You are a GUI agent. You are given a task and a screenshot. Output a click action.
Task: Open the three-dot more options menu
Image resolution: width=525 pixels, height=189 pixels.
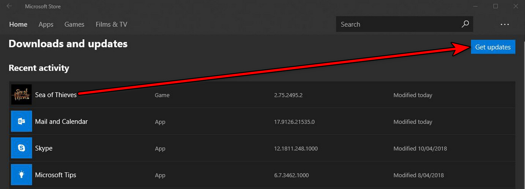pos(505,24)
